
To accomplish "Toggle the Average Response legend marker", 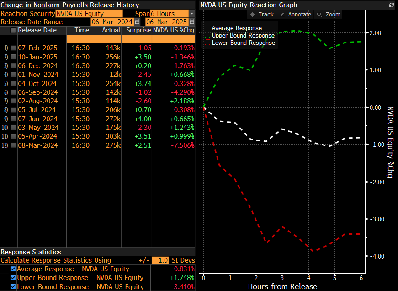I will point(207,28).
